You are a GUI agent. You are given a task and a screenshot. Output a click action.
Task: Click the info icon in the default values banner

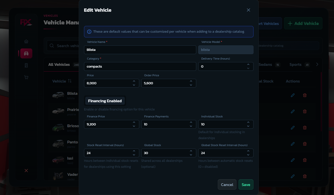(89, 31)
